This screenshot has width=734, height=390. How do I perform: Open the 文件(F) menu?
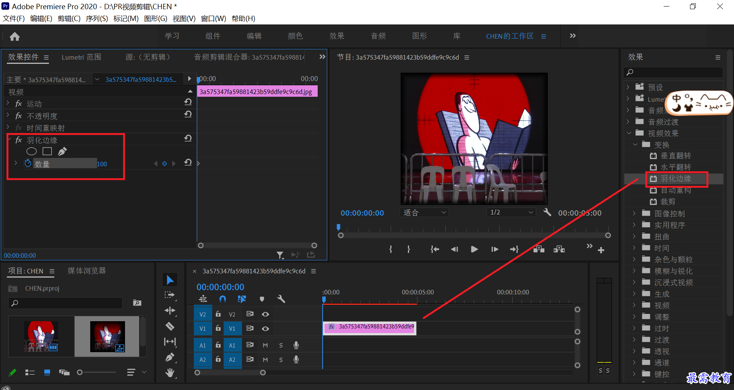coord(14,18)
